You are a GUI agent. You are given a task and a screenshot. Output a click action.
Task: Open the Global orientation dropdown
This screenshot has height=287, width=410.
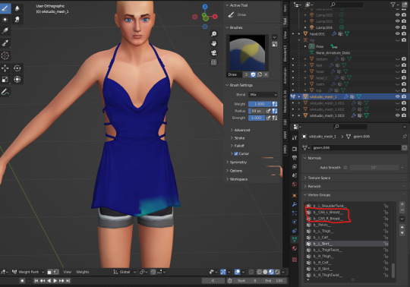[x=125, y=272]
